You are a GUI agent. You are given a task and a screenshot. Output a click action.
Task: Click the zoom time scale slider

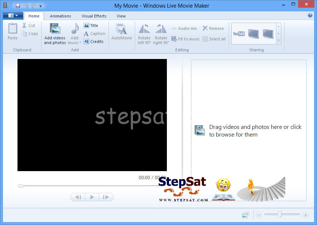[279, 215]
